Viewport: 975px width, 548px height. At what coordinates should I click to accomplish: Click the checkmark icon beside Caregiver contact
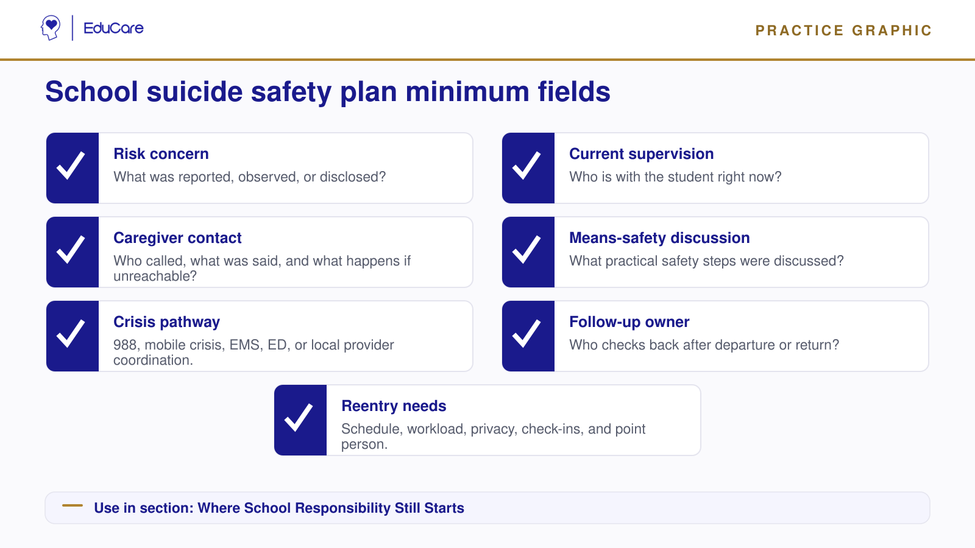click(x=71, y=250)
